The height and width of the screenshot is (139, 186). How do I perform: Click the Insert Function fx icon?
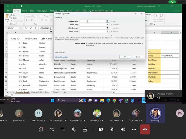point(35,28)
